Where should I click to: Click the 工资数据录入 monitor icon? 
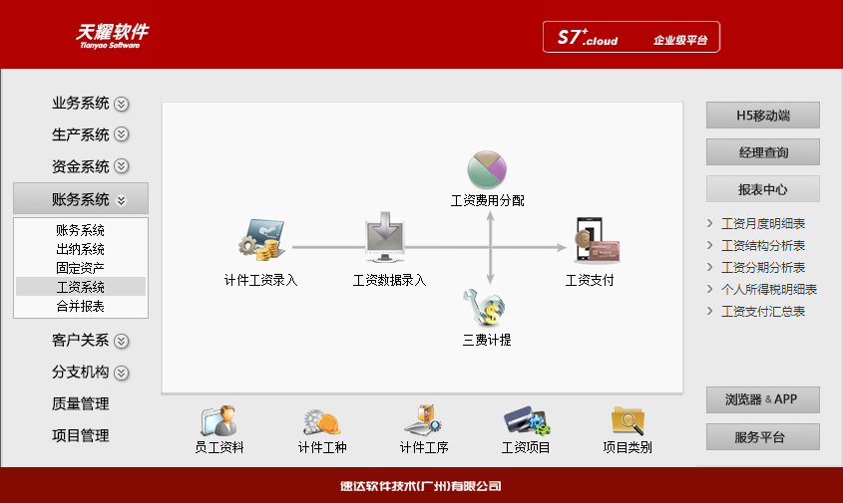point(388,240)
